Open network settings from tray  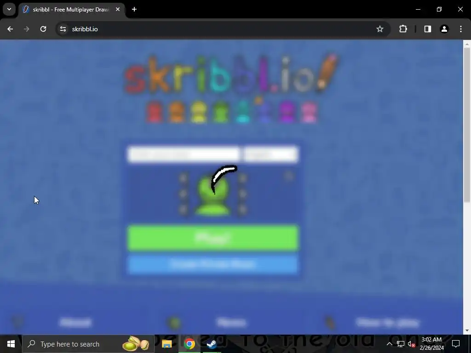401,344
